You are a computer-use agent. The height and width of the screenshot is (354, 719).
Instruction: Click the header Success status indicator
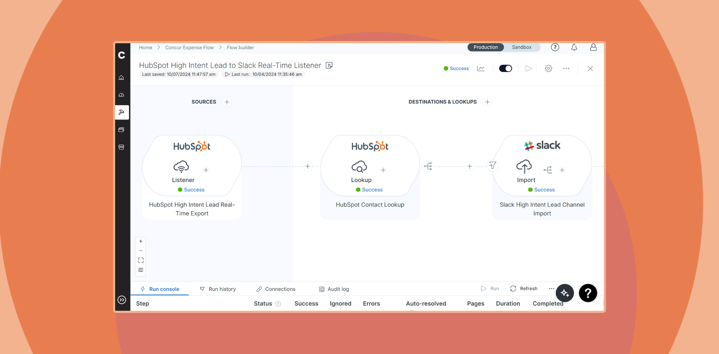point(456,69)
